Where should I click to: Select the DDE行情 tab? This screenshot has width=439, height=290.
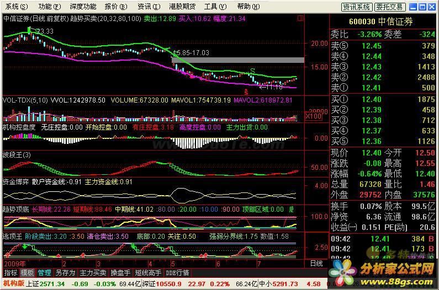[x=177, y=273]
